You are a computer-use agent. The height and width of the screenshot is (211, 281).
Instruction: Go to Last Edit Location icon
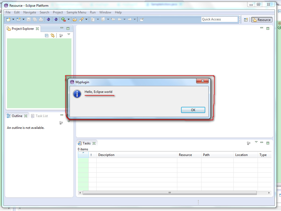(113, 19)
